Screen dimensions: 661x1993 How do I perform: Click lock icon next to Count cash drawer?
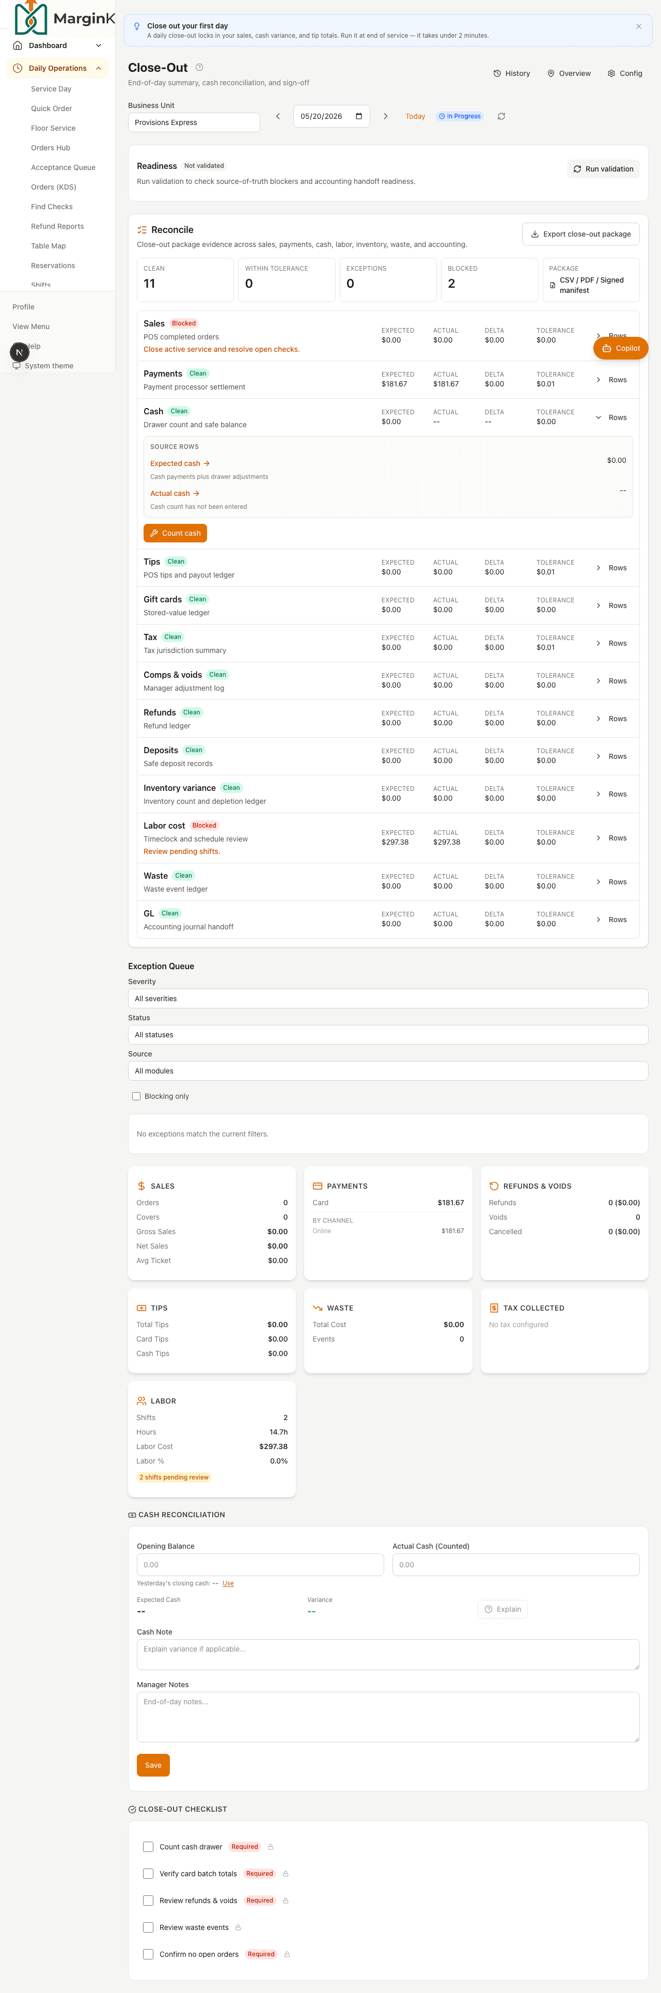coord(271,1847)
